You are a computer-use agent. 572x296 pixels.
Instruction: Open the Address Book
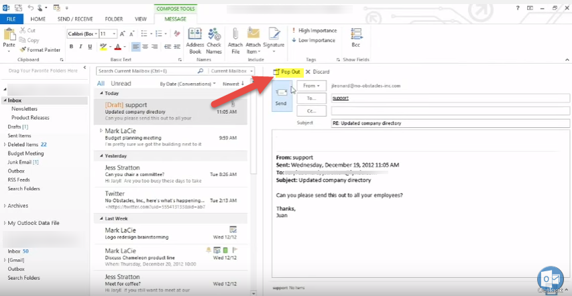[194, 40]
